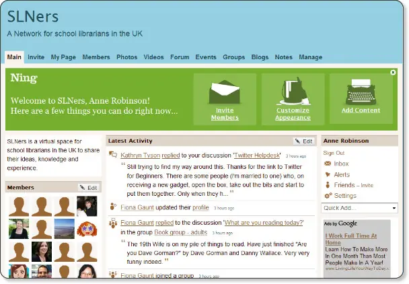The image size is (409, 284).
Task: Open the Events tab
Action: [206, 57]
